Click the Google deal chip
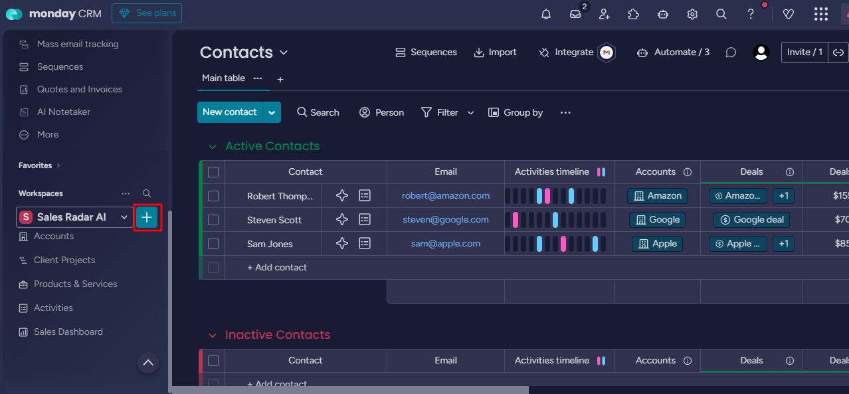 click(751, 220)
